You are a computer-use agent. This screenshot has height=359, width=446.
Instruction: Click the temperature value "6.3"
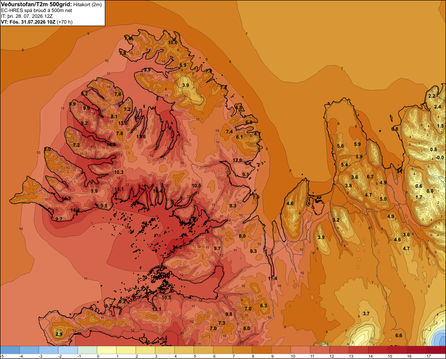tap(264, 305)
